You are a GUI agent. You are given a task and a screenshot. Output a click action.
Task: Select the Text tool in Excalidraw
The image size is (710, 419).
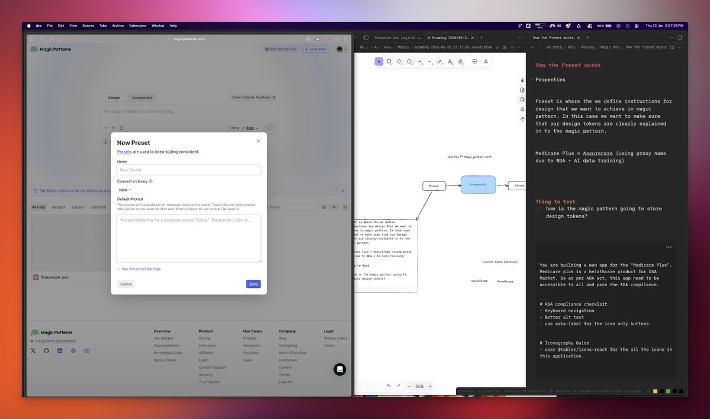pos(450,62)
